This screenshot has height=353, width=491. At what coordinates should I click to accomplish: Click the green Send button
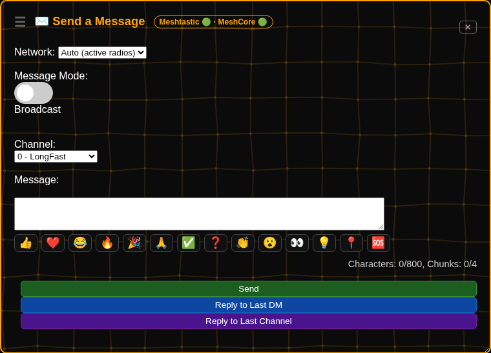(249, 288)
